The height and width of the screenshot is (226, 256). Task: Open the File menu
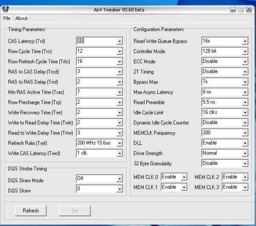(x=7, y=18)
